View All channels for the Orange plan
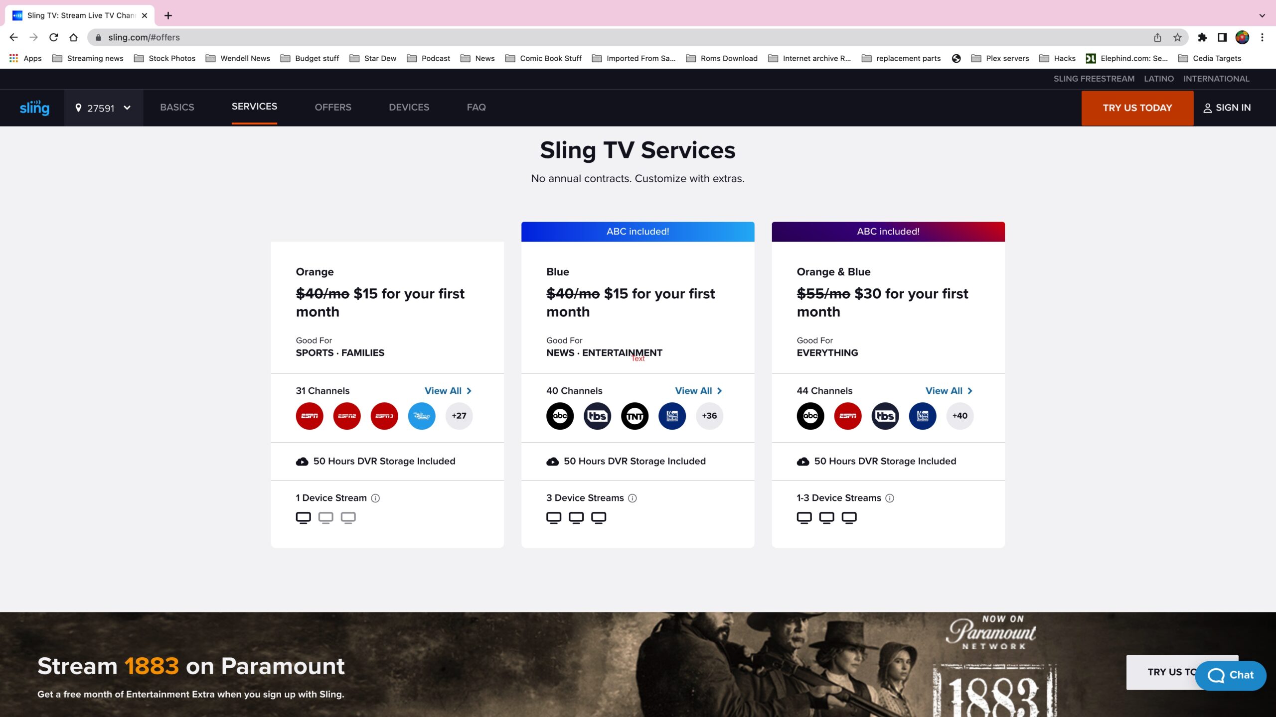This screenshot has width=1276, height=717. [x=448, y=391]
